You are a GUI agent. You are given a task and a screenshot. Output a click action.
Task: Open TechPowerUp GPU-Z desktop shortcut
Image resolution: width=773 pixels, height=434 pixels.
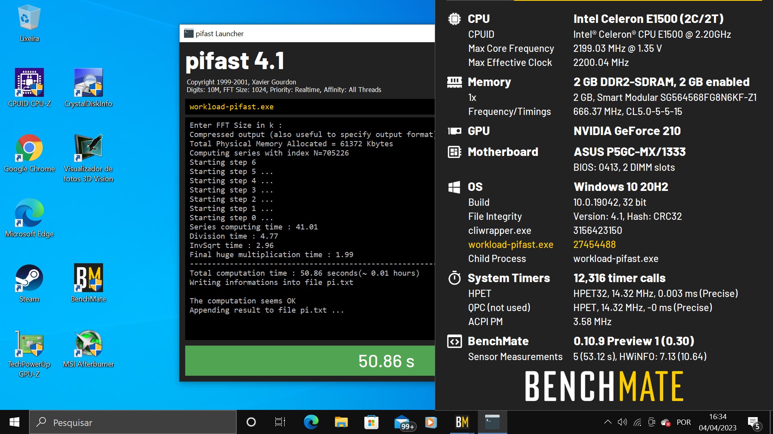pos(29,354)
